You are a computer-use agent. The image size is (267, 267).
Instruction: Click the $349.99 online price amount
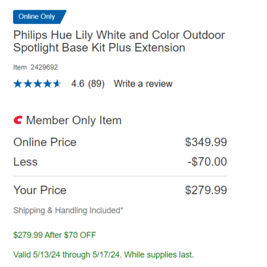point(206,142)
